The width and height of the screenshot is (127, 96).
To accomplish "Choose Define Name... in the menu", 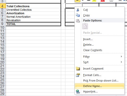I will coord(99,86).
